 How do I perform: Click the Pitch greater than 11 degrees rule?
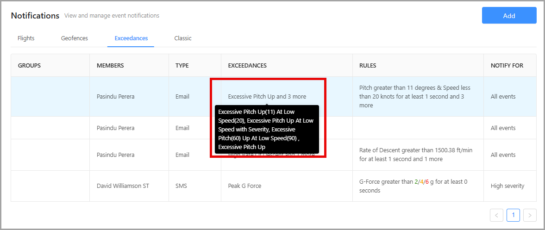click(414, 96)
